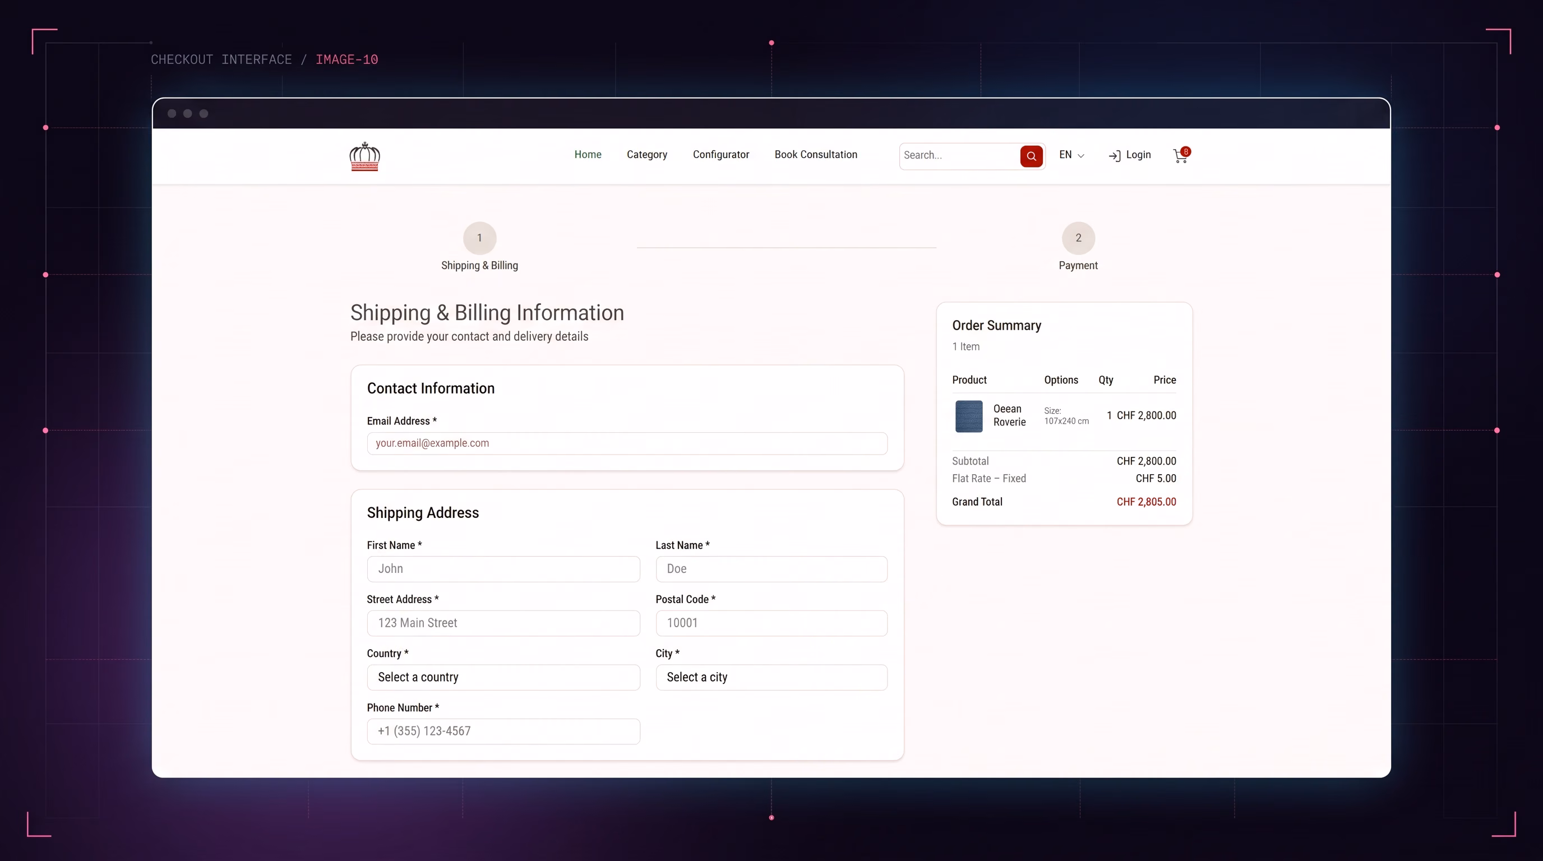Click the Phone Number field
The width and height of the screenshot is (1543, 861).
pos(503,731)
